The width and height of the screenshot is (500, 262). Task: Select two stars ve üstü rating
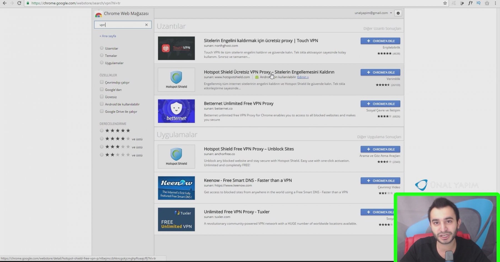(x=102, y=155)
